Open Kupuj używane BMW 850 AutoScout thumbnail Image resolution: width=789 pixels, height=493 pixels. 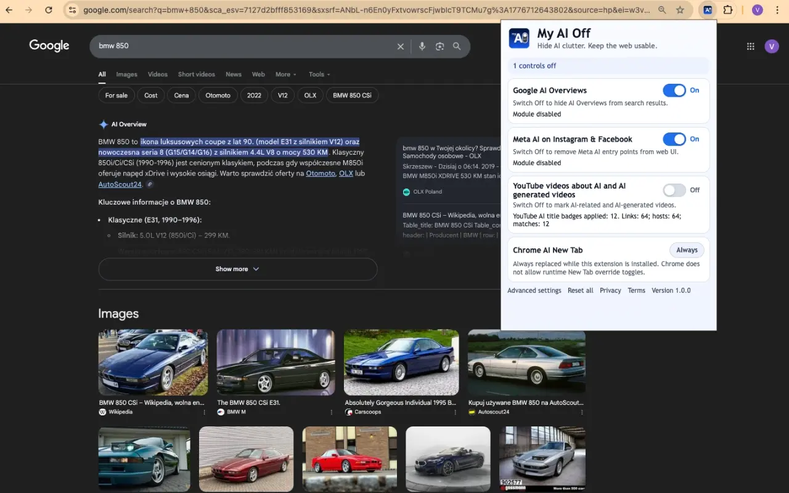[x=526, y=362]
